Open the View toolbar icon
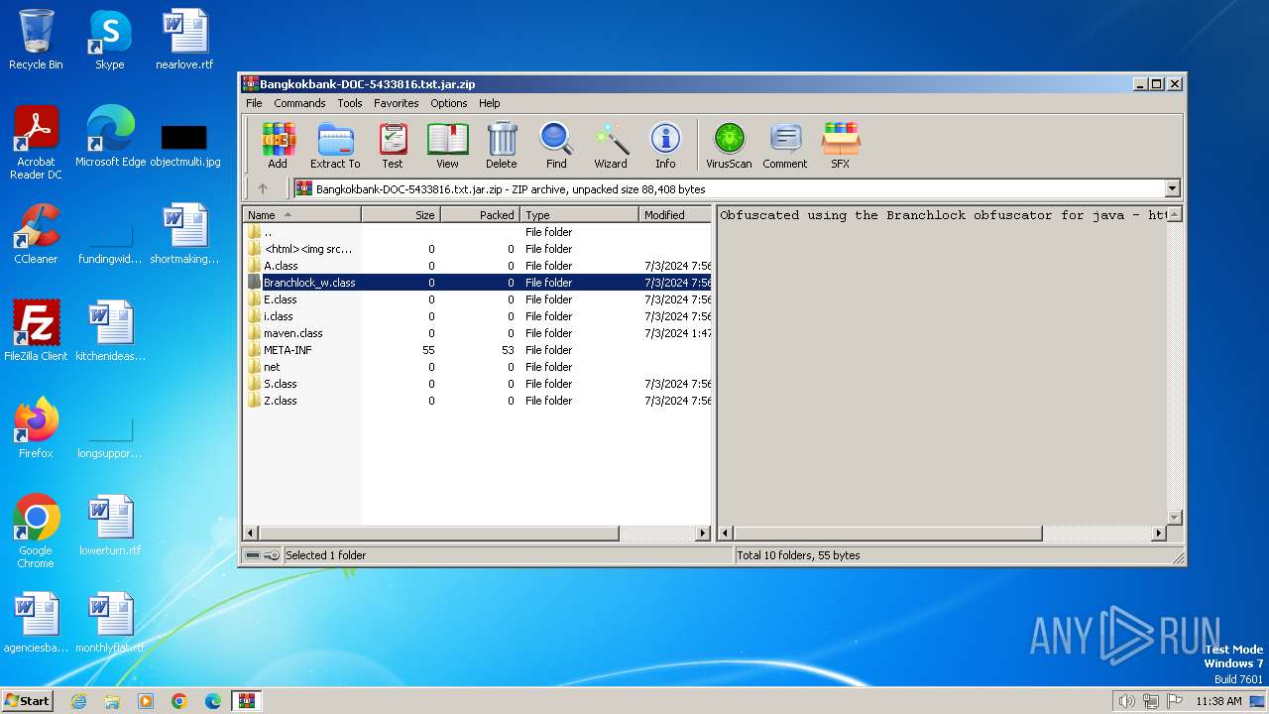 point(448,146)
